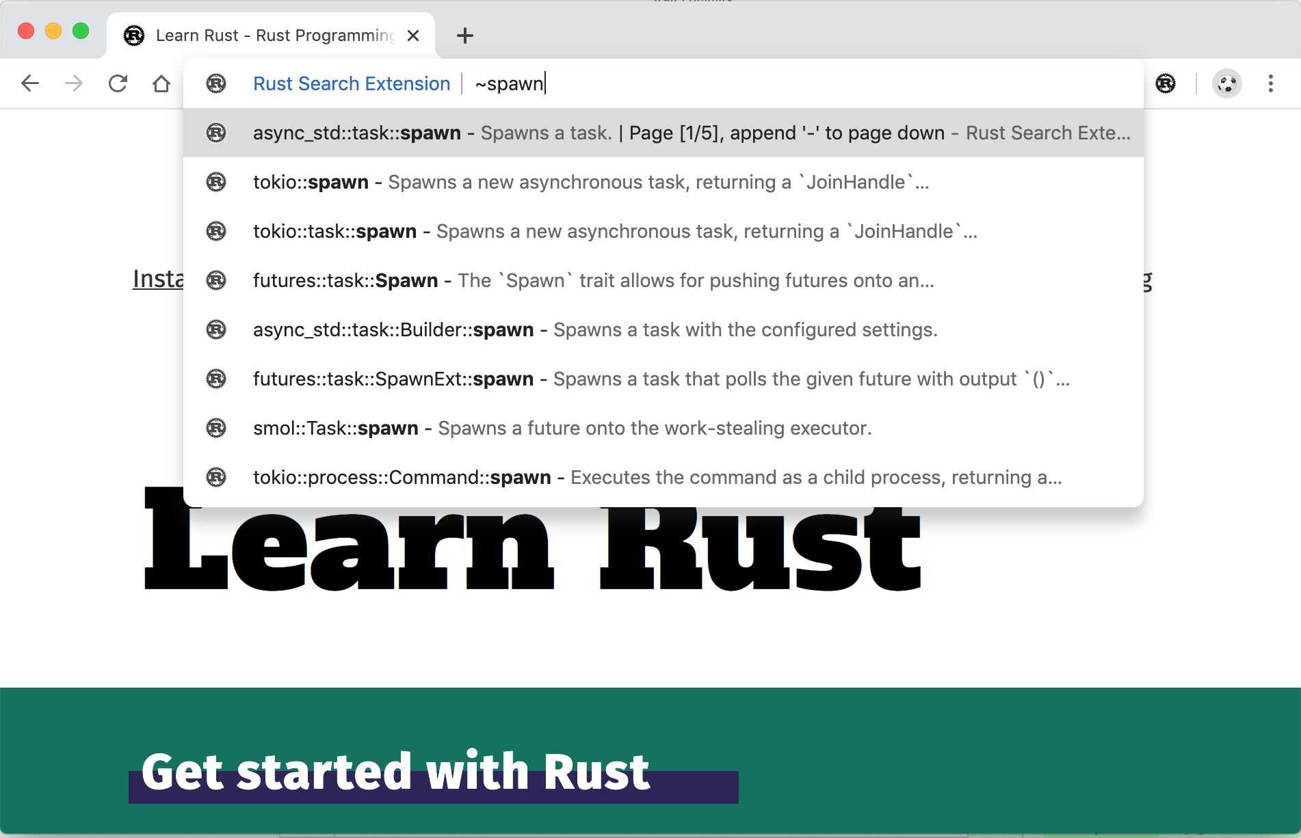Click the Rust icon beside smol::Task::spawn

coord(216,428)
